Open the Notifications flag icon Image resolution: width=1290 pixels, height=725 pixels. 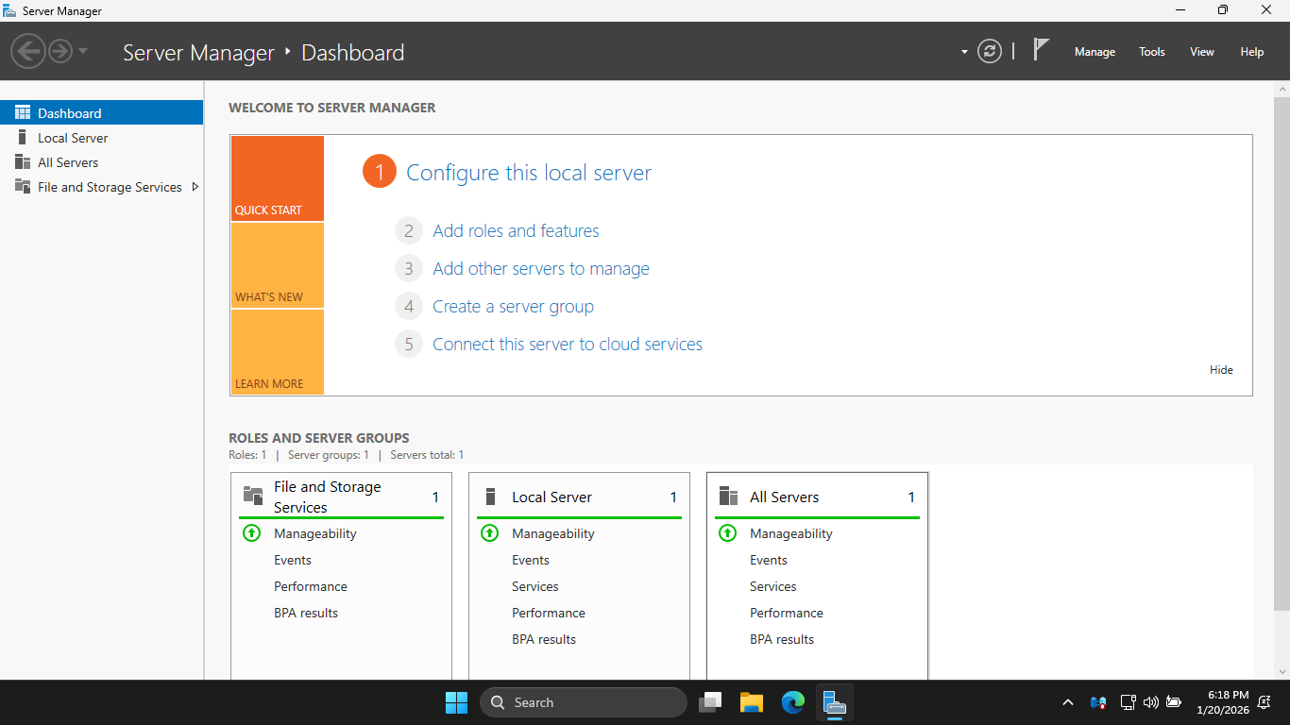pyautogui.click(x=1041, y=50)
